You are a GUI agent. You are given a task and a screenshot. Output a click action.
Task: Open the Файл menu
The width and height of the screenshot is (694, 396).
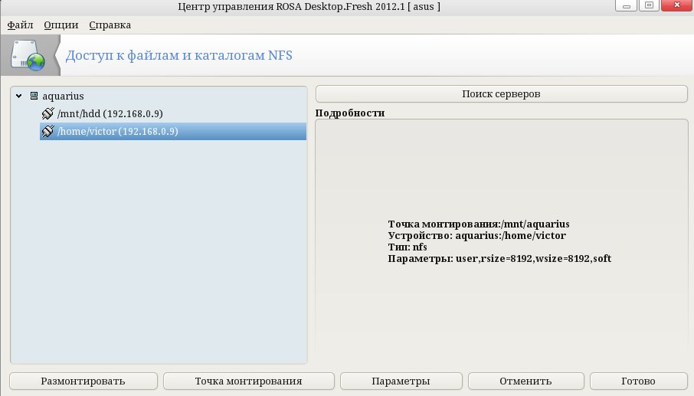pyautogui.click(x=20, y=25)
